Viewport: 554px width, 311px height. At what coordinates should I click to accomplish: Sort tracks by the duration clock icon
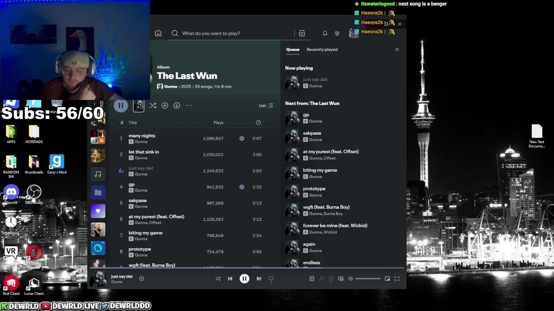tap(258, 123)
